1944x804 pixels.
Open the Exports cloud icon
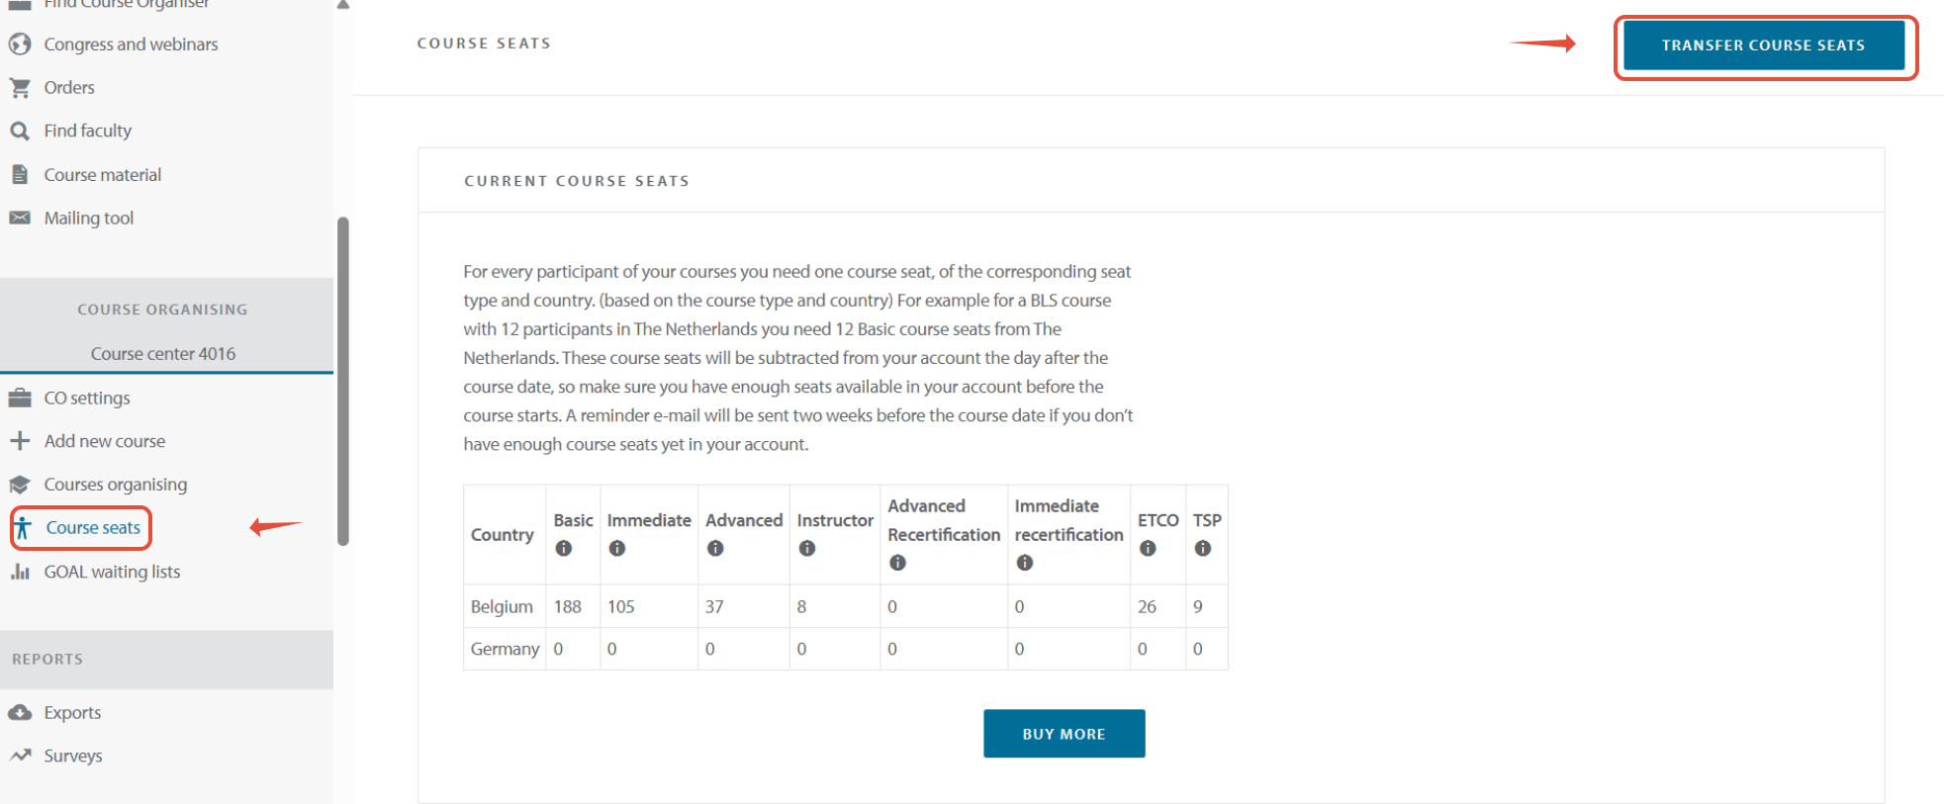[20, 713]
